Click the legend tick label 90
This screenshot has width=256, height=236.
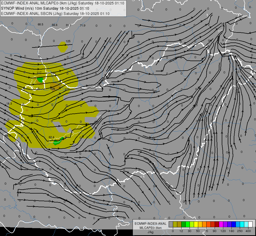pos(214,231)
